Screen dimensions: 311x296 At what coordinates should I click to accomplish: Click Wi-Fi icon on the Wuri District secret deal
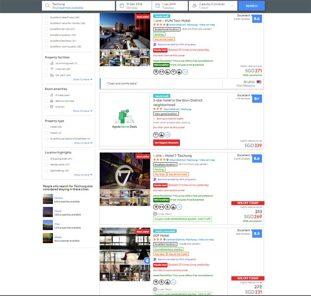[156, 135]
